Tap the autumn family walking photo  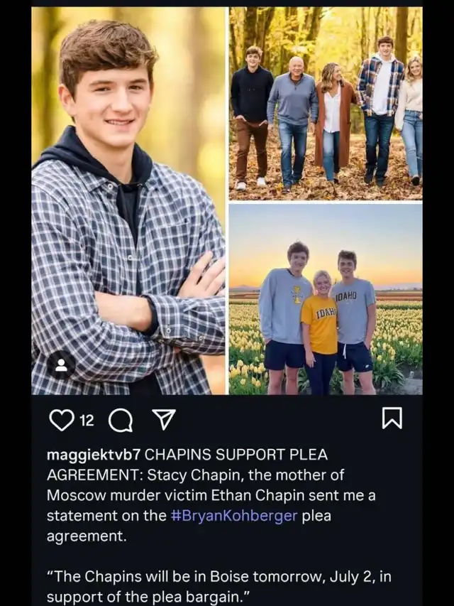click(x=326, y=104)
